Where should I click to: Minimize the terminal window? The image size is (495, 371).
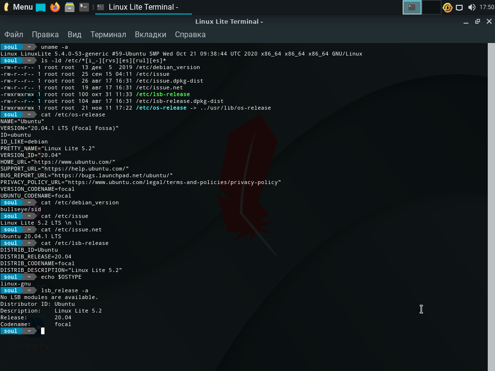tap(466, 21)
